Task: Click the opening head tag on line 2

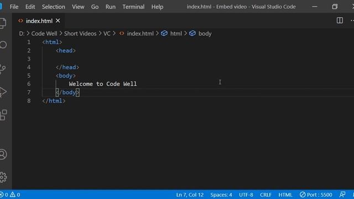Action: (x=66, y=50)
